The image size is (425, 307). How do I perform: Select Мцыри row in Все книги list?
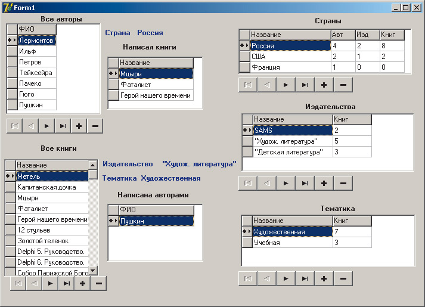tap(52, 198)
